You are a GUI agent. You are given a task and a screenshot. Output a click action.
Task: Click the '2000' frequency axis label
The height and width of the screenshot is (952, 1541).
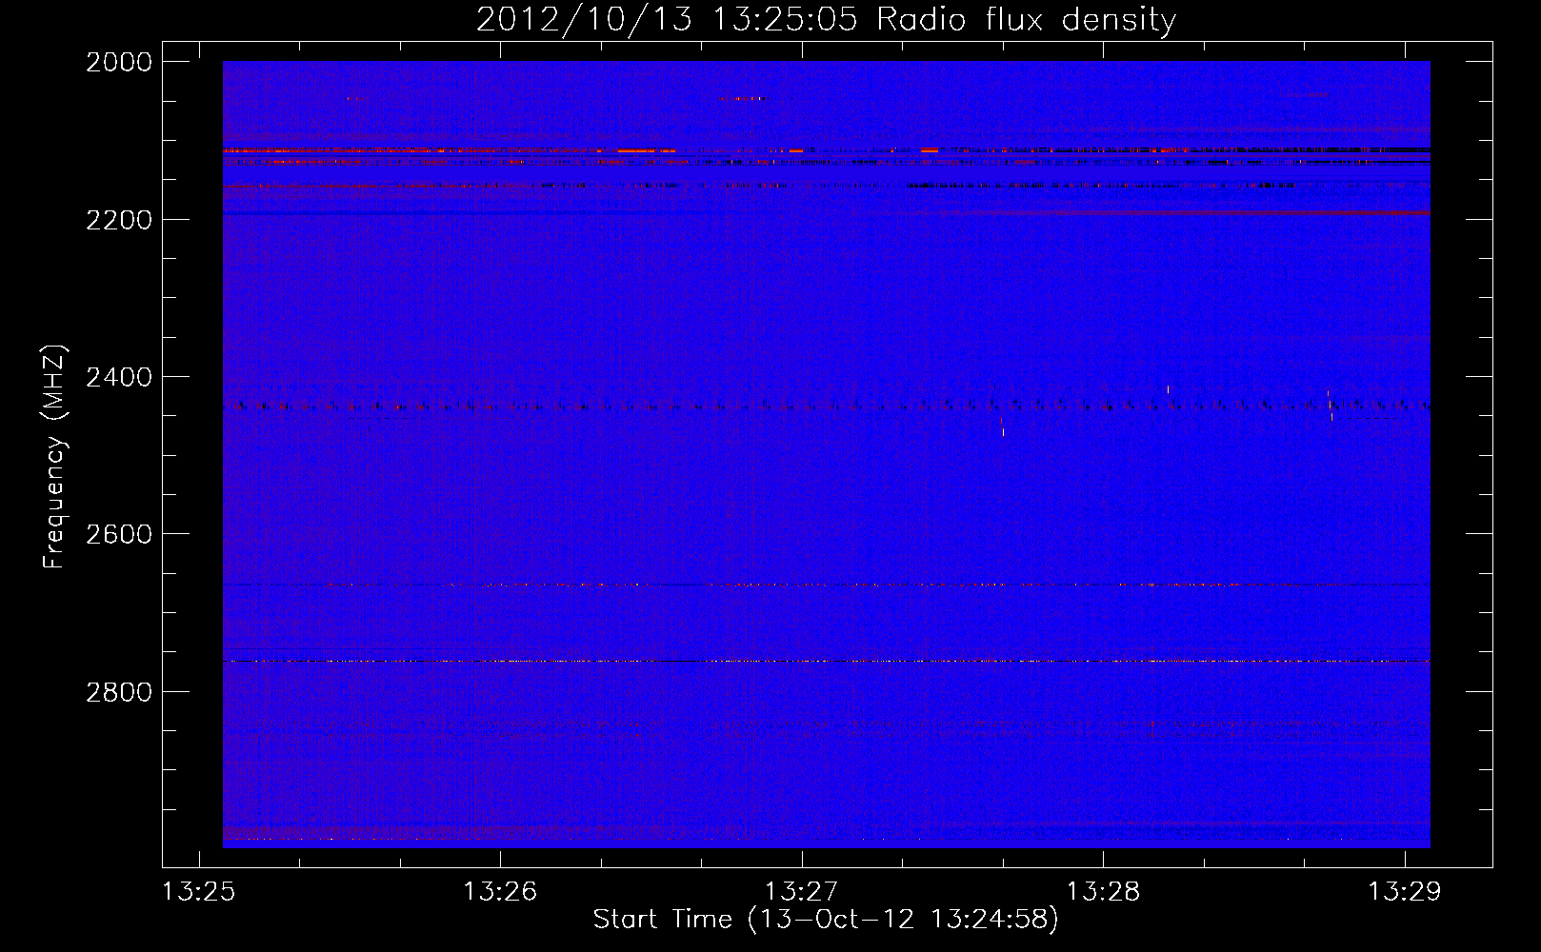(119, 62)
